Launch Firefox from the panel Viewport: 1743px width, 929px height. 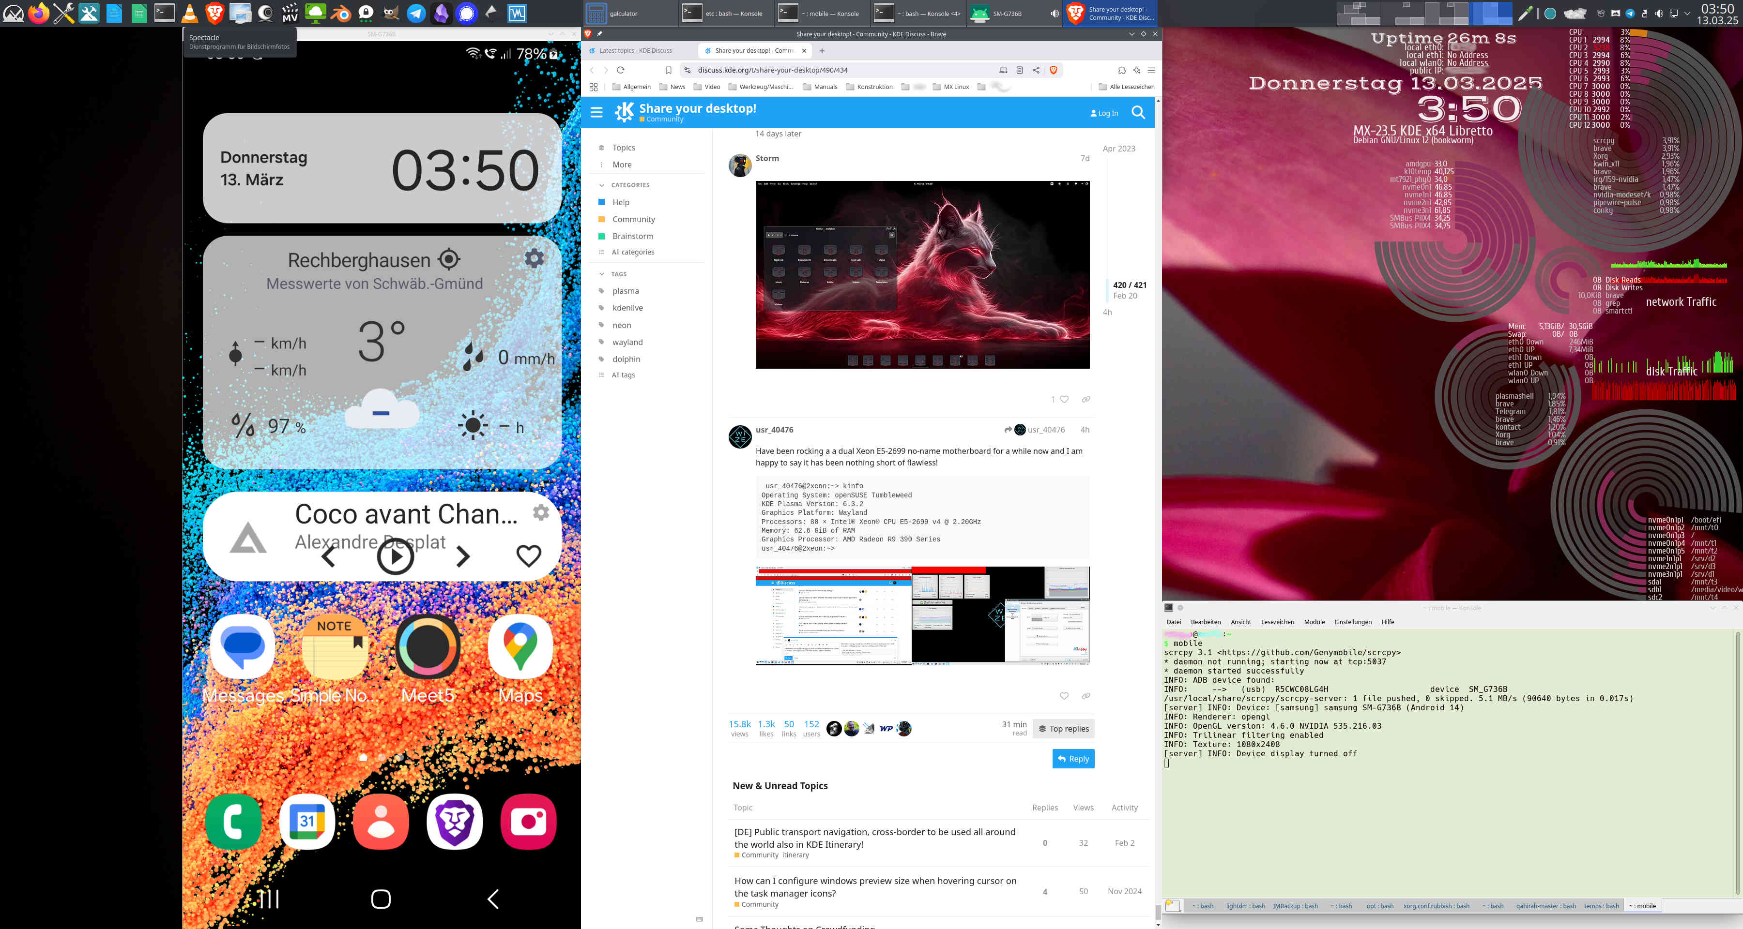point(39,13)
